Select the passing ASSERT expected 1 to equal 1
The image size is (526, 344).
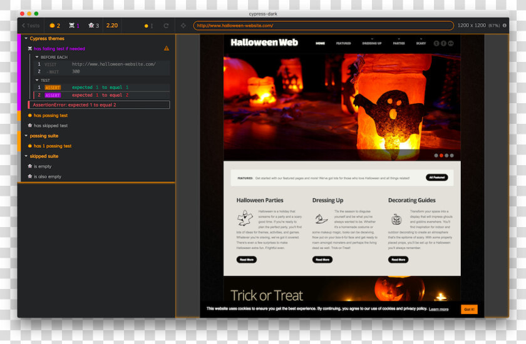[103, 88]
